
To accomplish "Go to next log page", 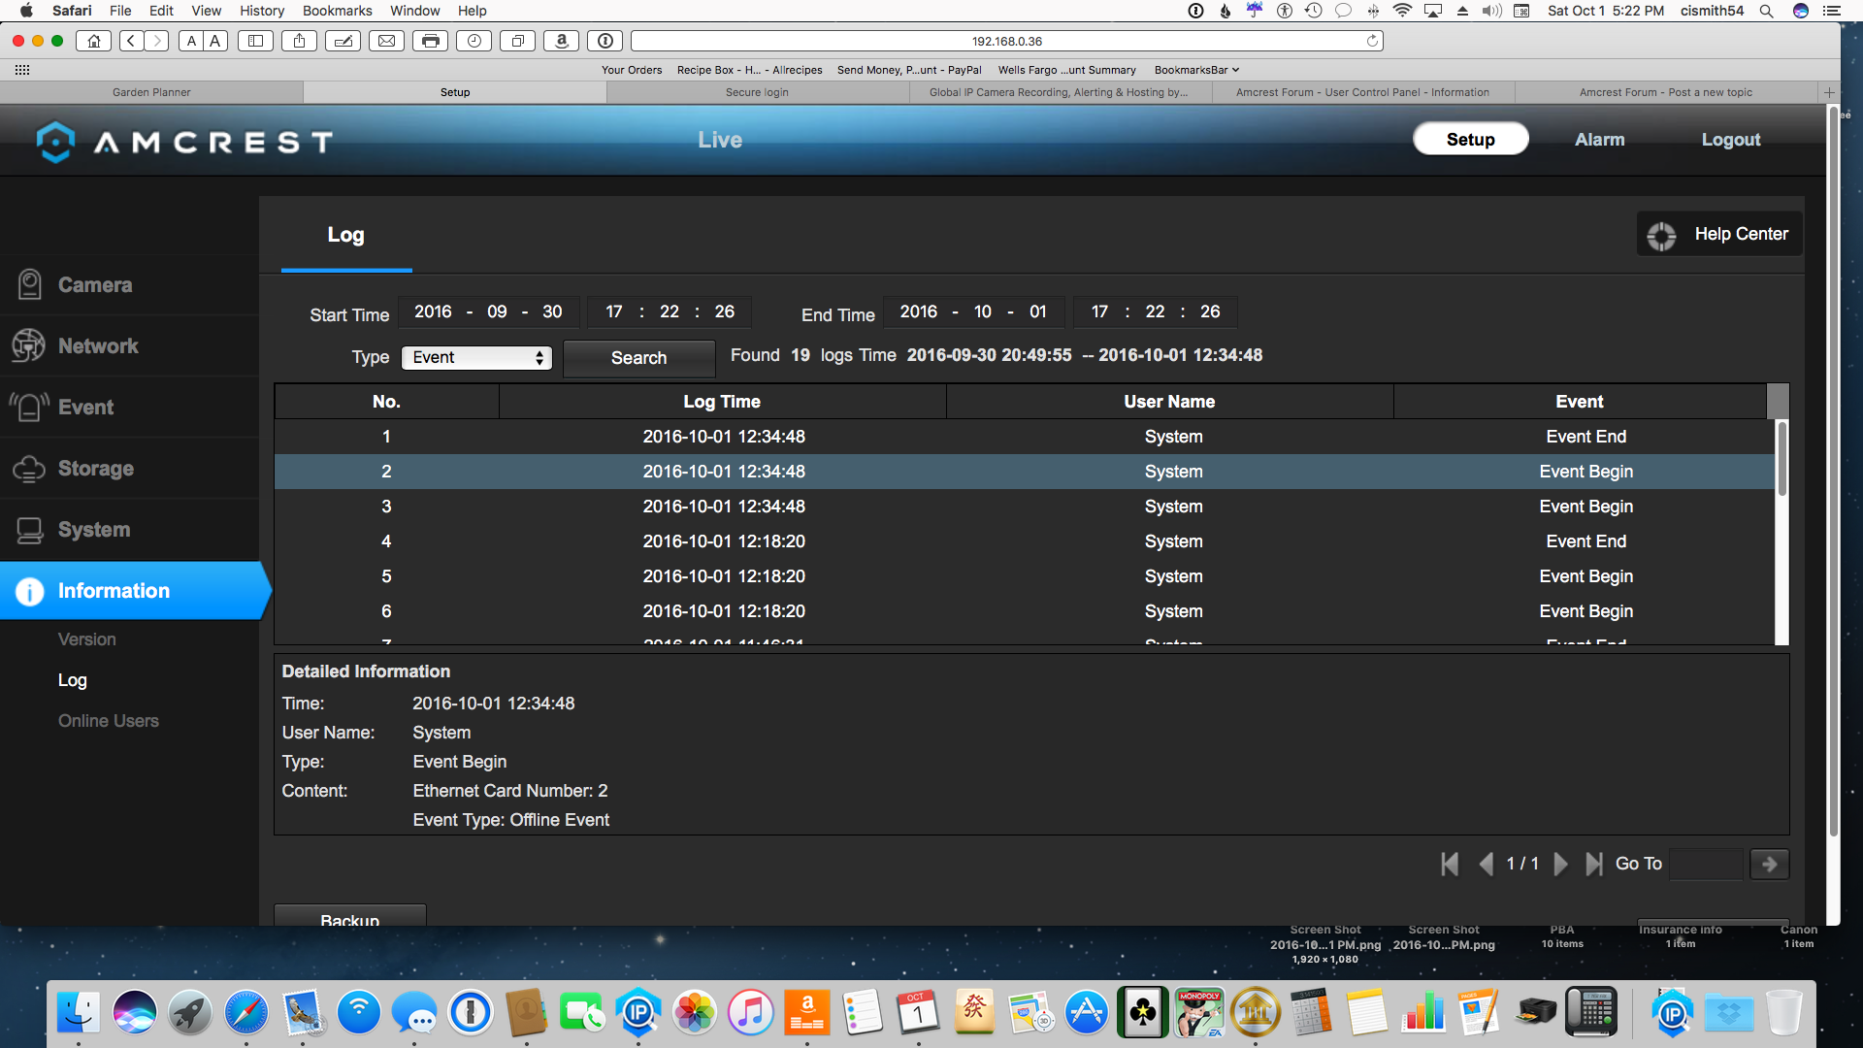I will click(1560, 864).
